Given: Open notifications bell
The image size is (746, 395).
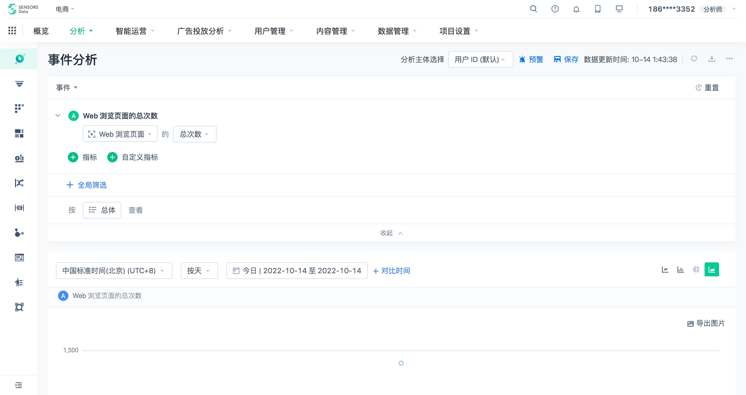Looking at the screenshot, I should point(576,9).
